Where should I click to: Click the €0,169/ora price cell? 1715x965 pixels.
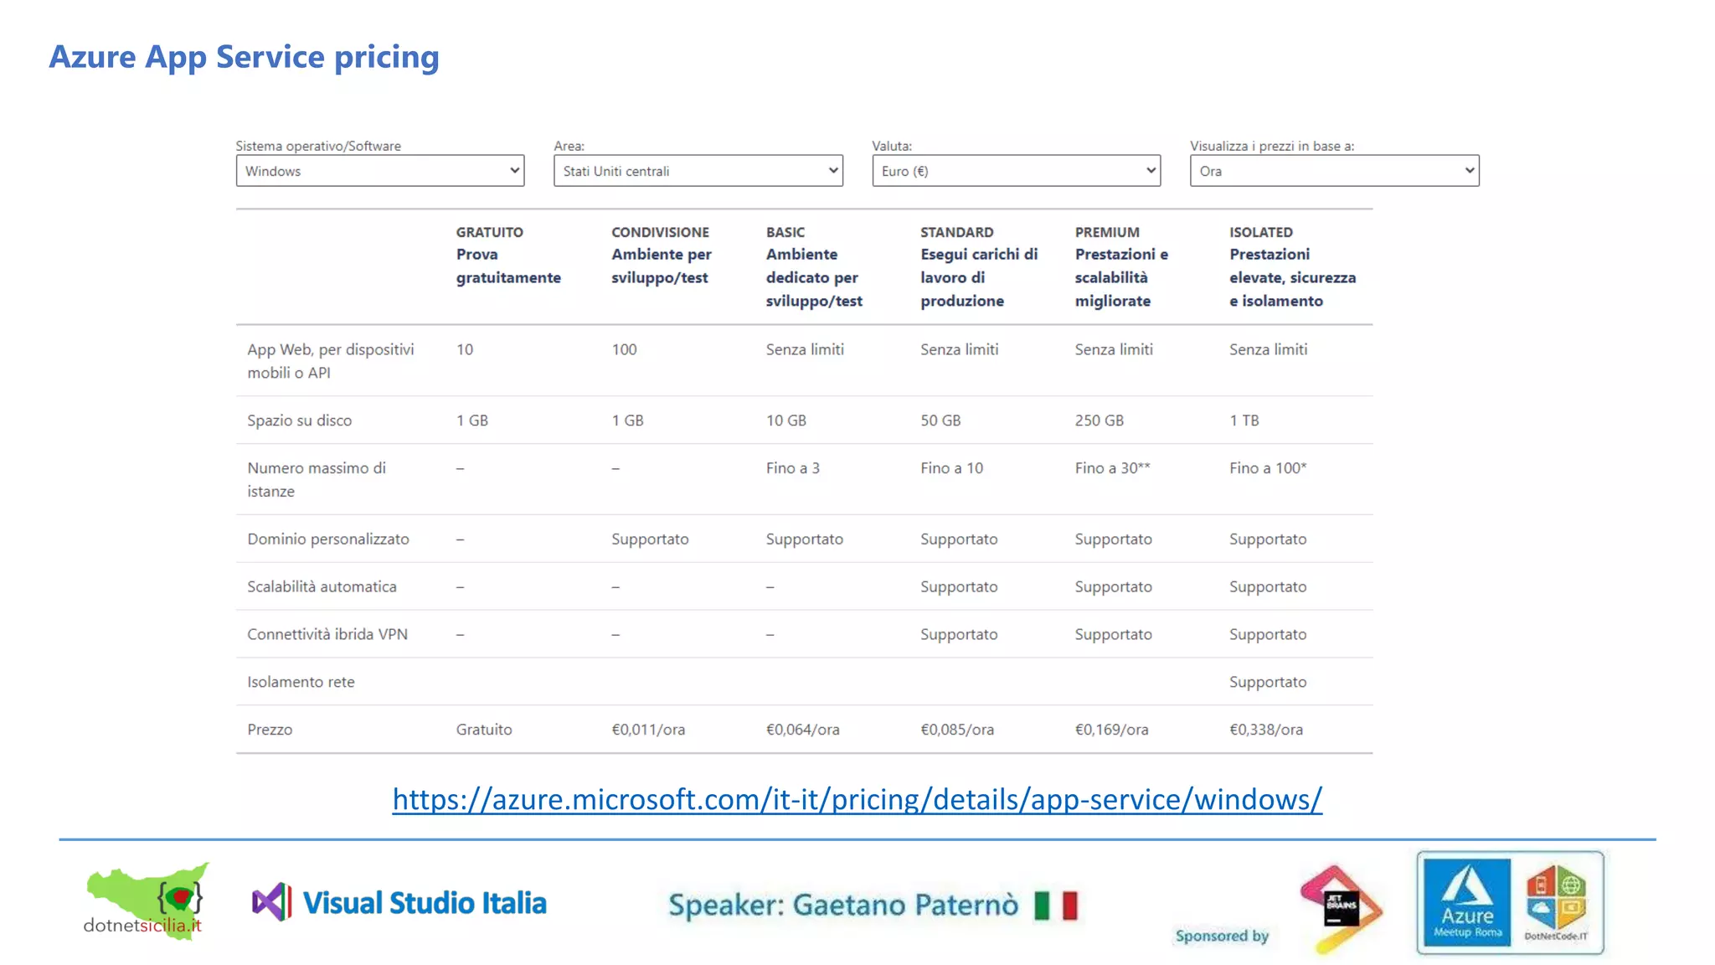[x=1111, y=730]
